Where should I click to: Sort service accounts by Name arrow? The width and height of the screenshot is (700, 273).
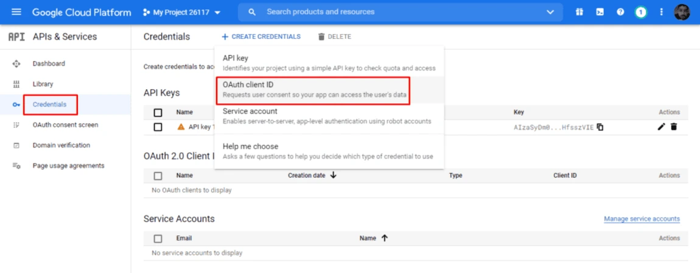384,238
